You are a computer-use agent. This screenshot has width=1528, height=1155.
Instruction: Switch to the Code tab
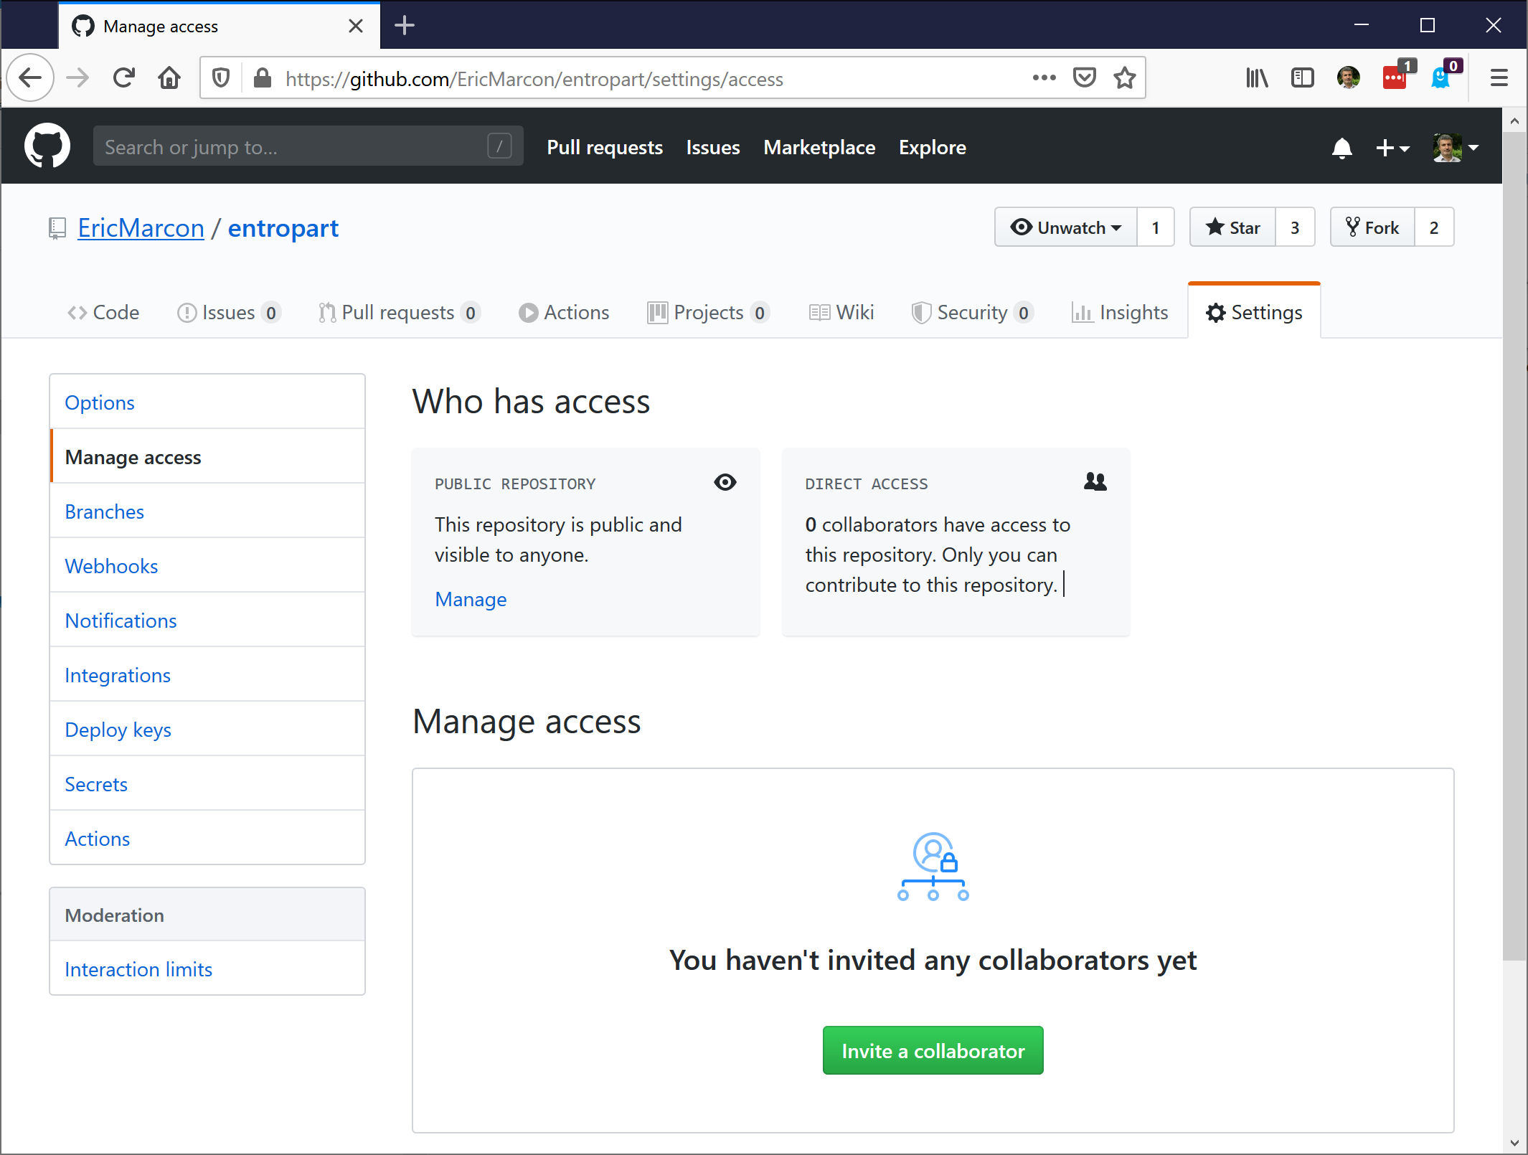click(103, 312)
